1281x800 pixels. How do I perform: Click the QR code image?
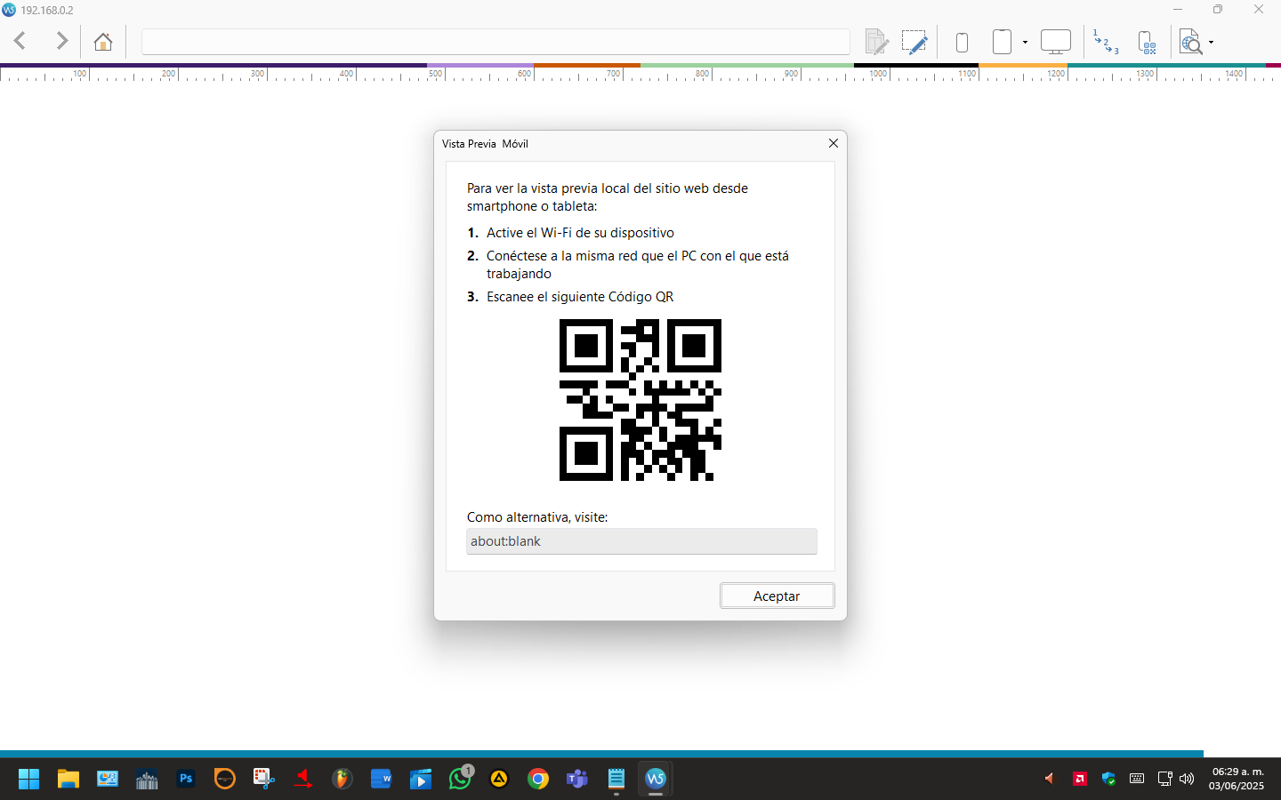click(x=640, y=400)
